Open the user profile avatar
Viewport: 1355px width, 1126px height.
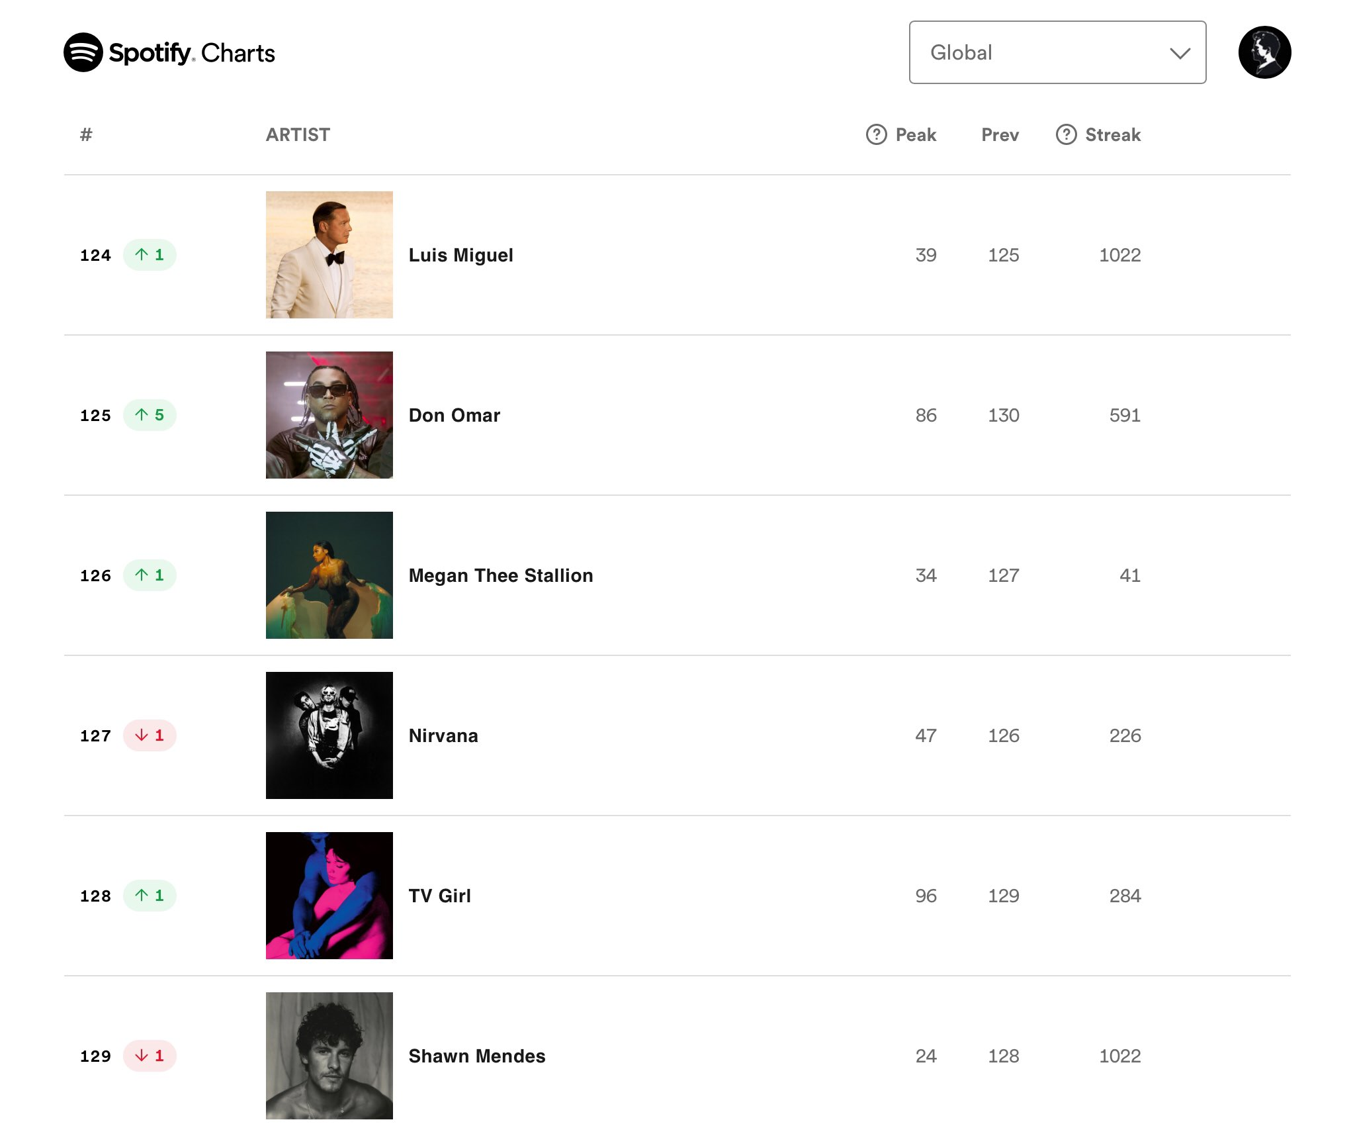[1264, 52]
